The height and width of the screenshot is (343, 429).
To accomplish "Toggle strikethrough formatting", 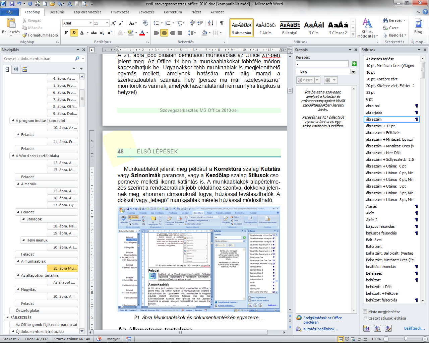I will (x=94, y=33).
